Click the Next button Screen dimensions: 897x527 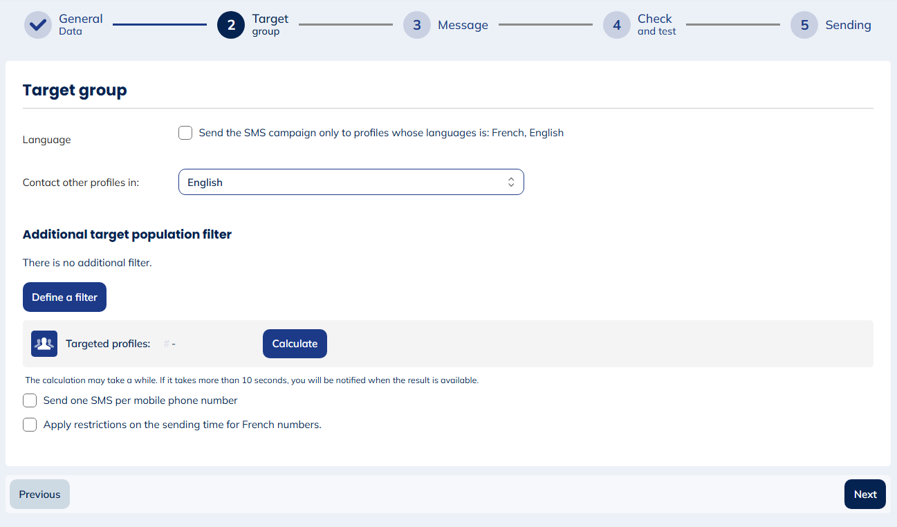point(864,494)
